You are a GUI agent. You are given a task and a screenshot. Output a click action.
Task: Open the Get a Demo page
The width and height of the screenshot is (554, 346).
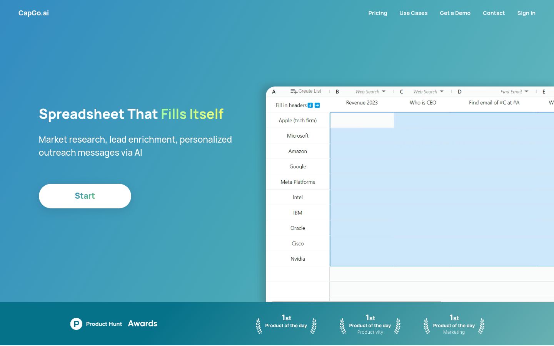(455, 13)
